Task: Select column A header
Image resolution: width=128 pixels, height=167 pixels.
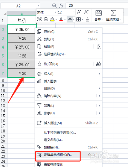Action: [x=22, y=14]
